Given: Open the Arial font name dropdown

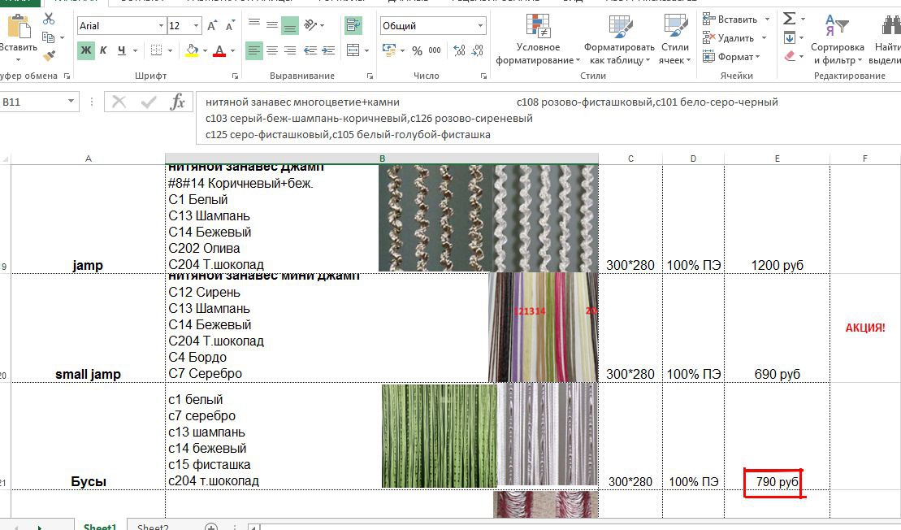Looking at the screenshot, I should (161, 26).
